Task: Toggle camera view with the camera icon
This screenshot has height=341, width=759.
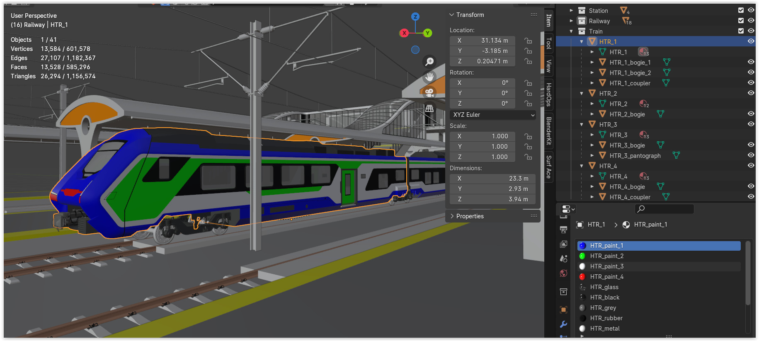Action: [x=429, y=92]
